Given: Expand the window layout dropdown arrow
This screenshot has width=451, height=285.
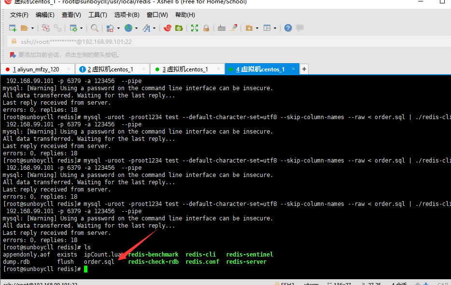Looking at the screenshot, I should 275,28.
